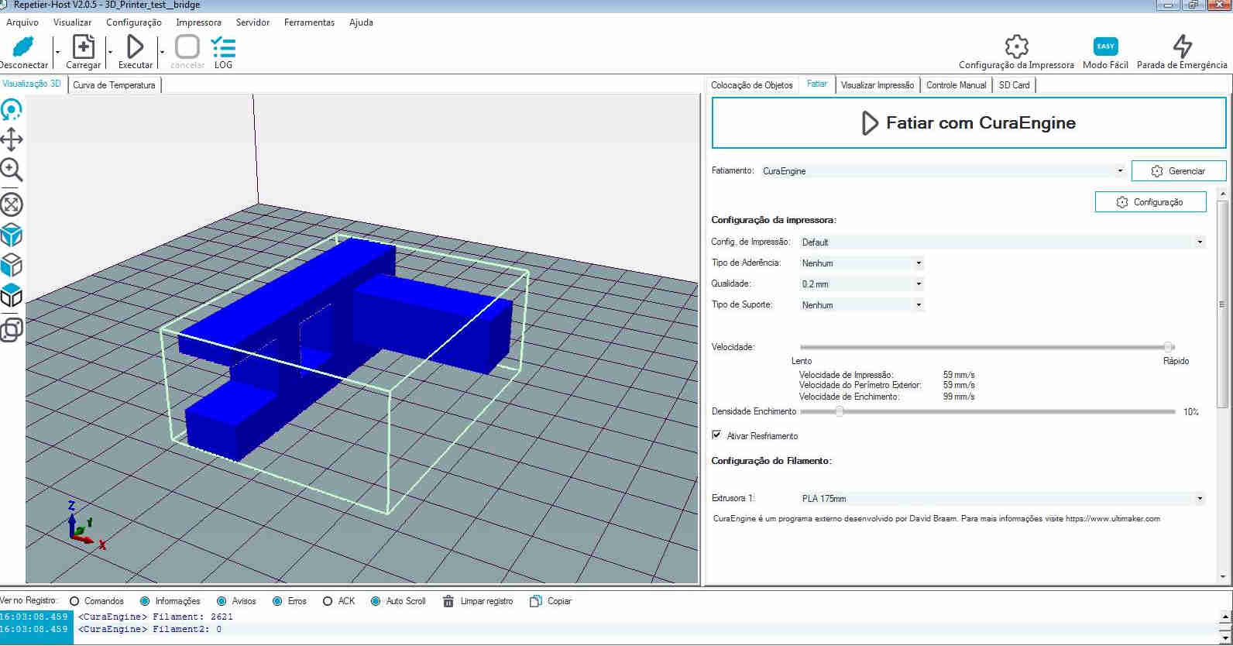
Task: Open Configuração da Impressora gear icon
Action: click(1016, 46)
